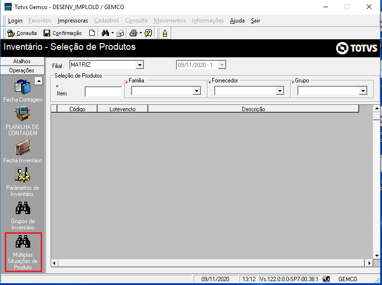
Task: Expand the Fornecedor dropdown
Action: (x=280, y=91)
